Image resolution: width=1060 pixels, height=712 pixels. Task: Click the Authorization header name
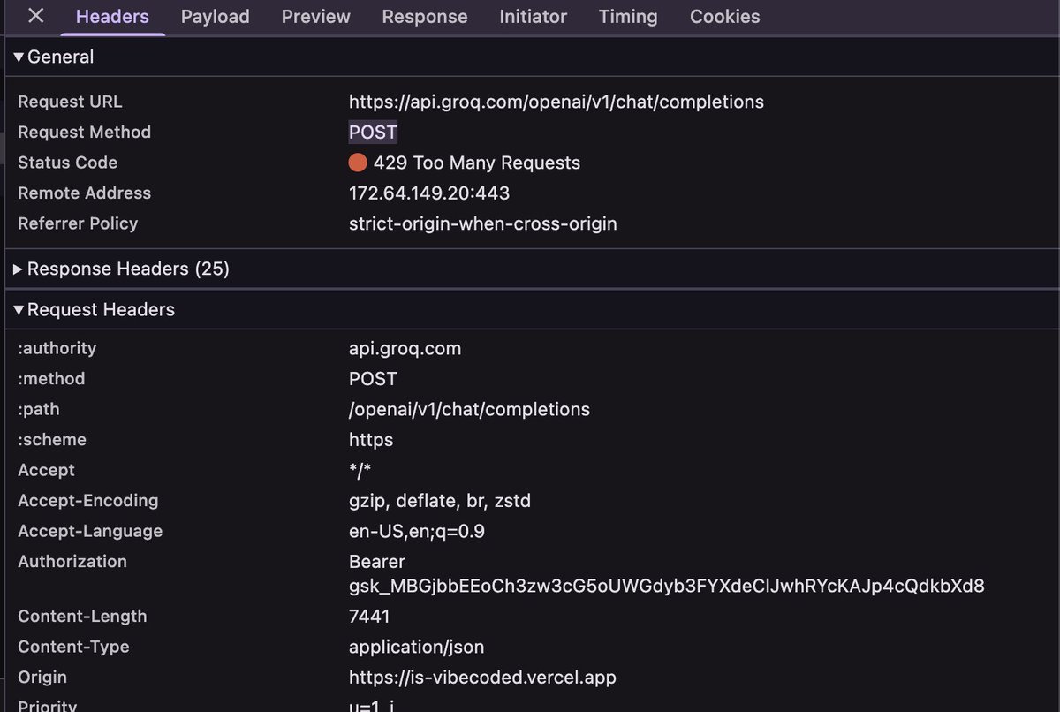pyautogui.click(x=72, y=561)
